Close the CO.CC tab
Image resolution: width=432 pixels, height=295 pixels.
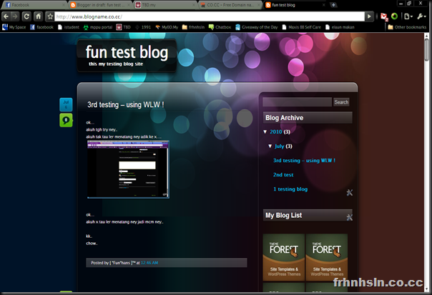pyautogui.click(x=259, y=5)
